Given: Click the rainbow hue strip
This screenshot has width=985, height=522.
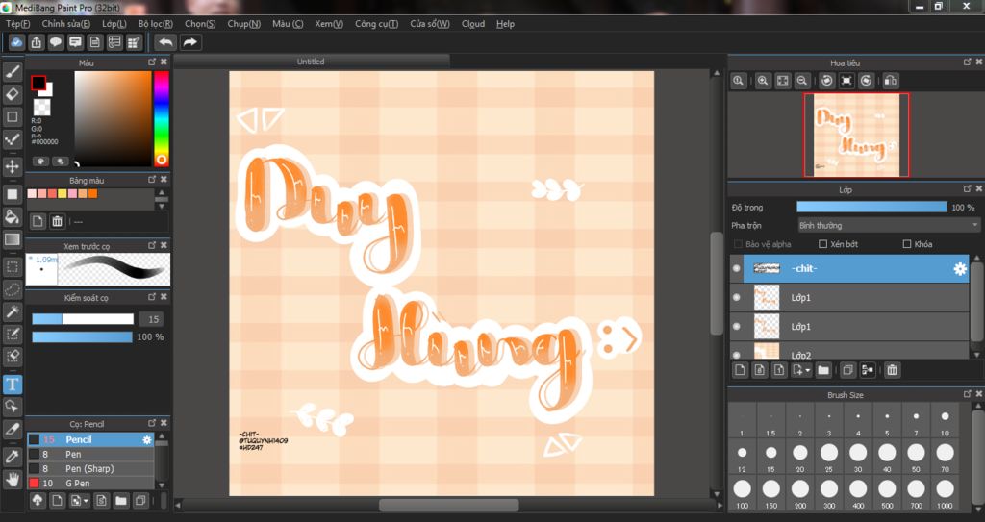Looking at the screenshot, I should (x=162, y=118).
